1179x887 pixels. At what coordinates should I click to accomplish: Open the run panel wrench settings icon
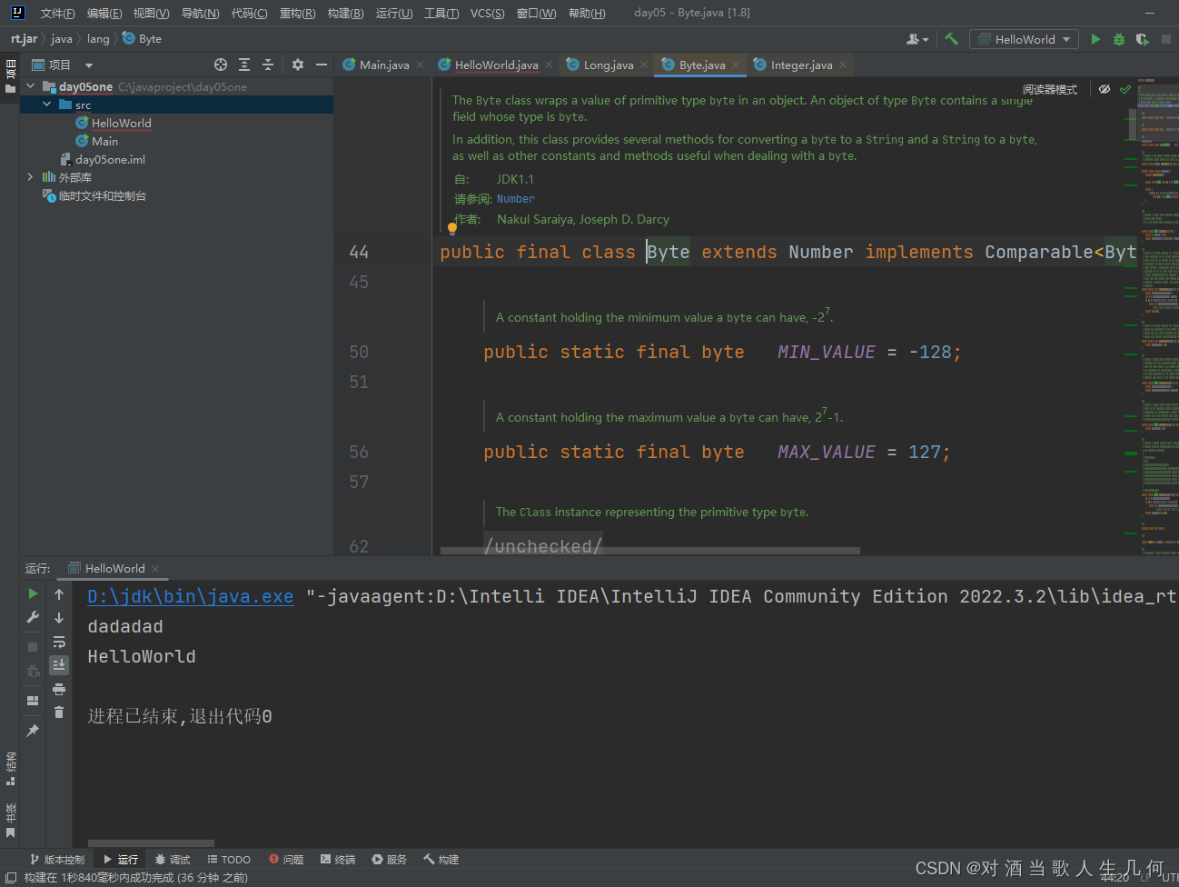33,617
